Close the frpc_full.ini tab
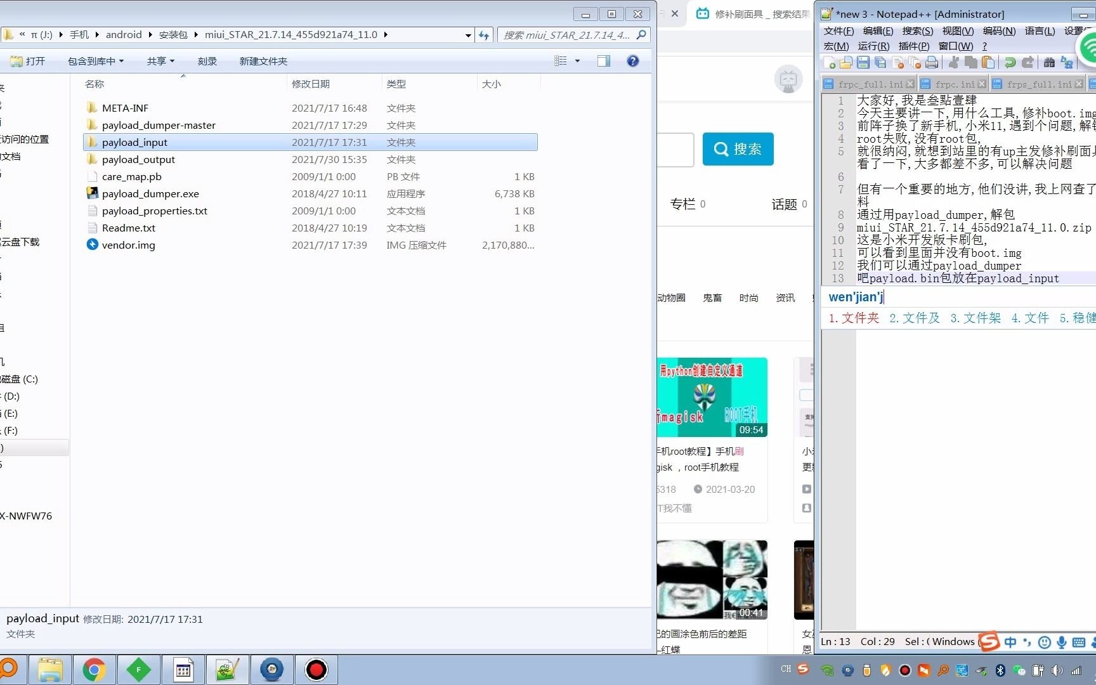Viewport: 1096px width, 685px height. 910,84
